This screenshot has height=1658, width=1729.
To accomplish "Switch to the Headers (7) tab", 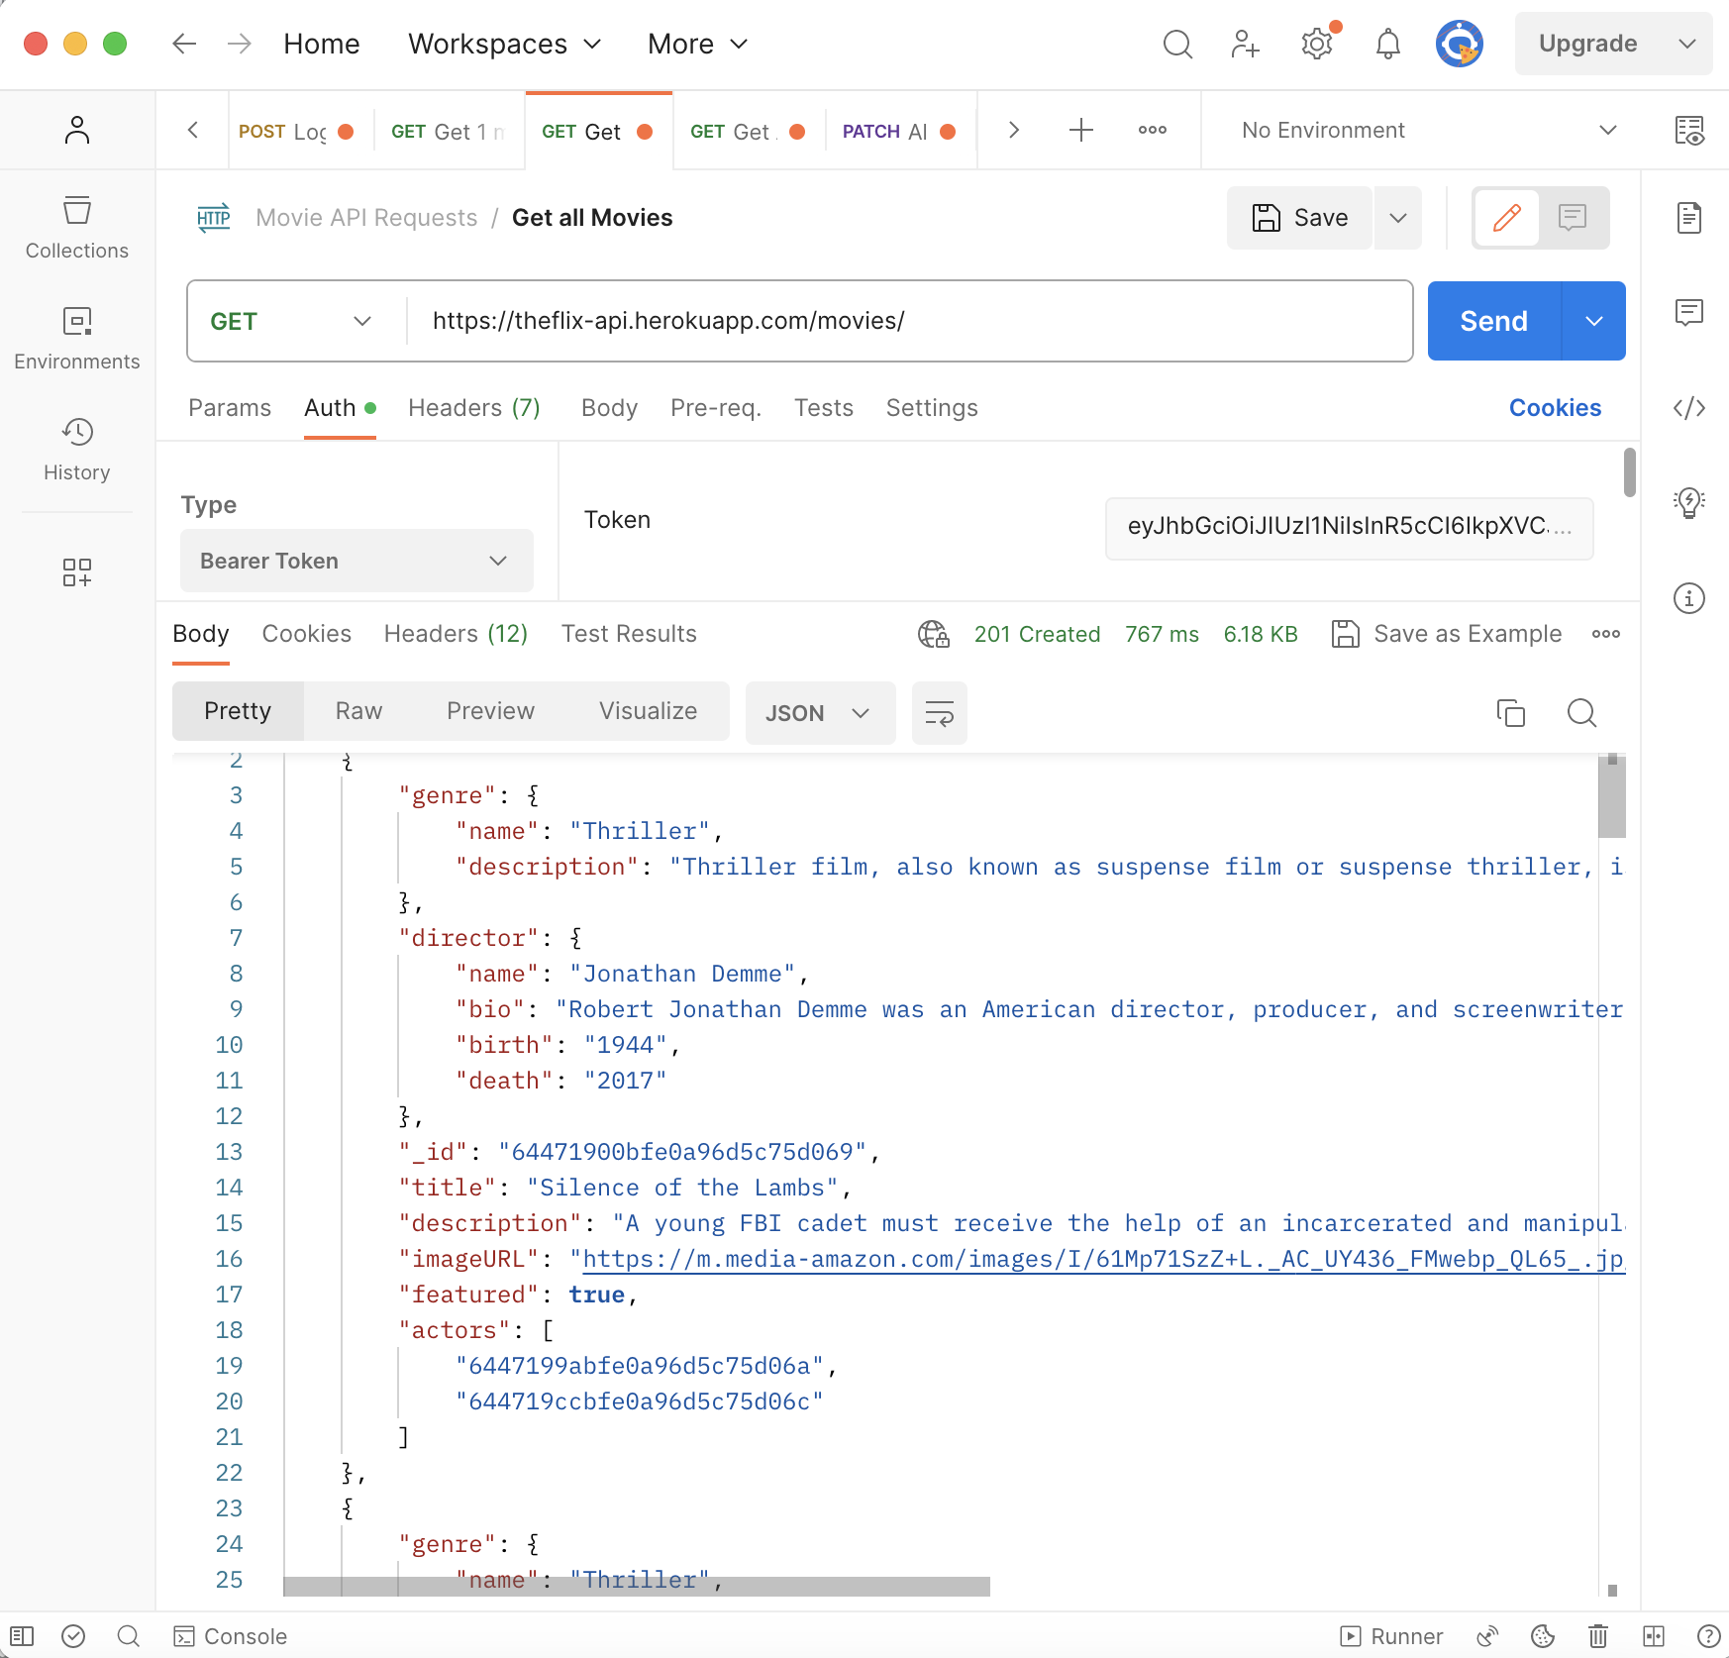I will pyautogui.click(x=473, y=408).
